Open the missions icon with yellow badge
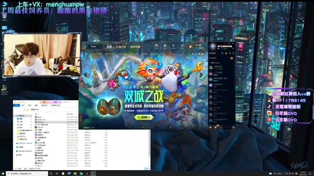The width and height of the screenshot is (314, 176). coord(215,127)
